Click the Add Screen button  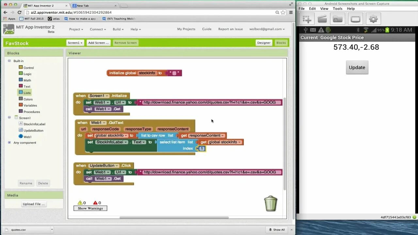pyautogui.click(x=98, y=43)
